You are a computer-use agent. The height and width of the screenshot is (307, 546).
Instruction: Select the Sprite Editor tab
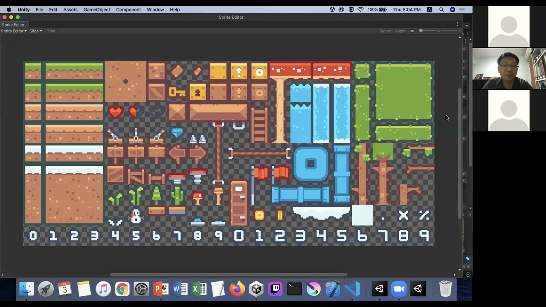click(13, 25)
